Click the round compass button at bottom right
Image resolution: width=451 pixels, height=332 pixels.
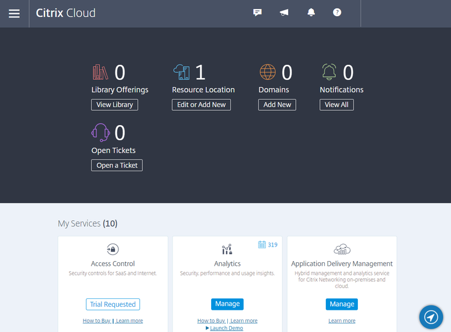click(431, 317)
